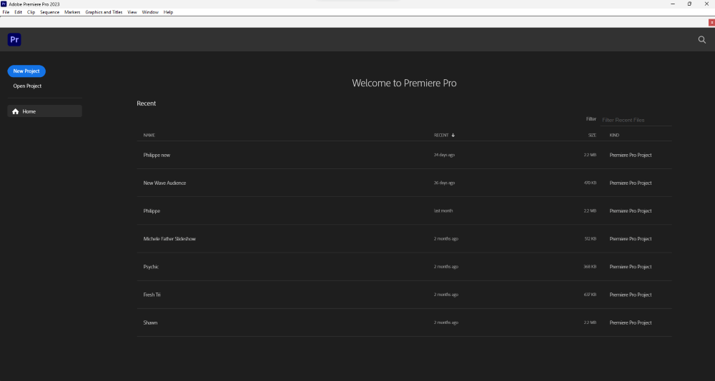This screenshot has height=381, width=715.
Task: Click the 470 KB size value
Action: point(590,183)
